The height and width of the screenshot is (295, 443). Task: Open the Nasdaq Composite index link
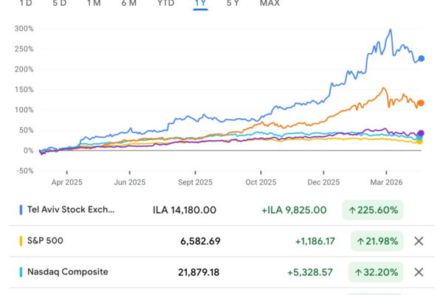point(68,272)
